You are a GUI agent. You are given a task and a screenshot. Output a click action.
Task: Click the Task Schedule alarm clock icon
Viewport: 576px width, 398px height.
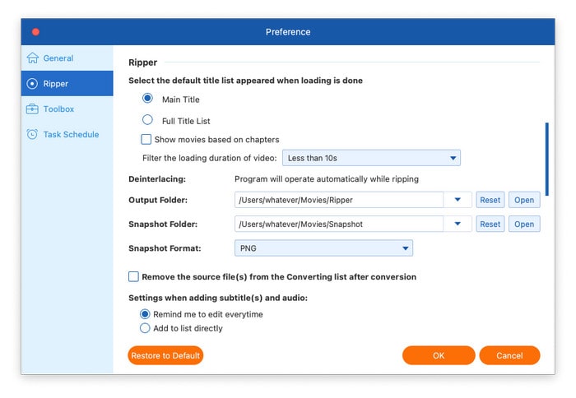(x=32, y=135)
